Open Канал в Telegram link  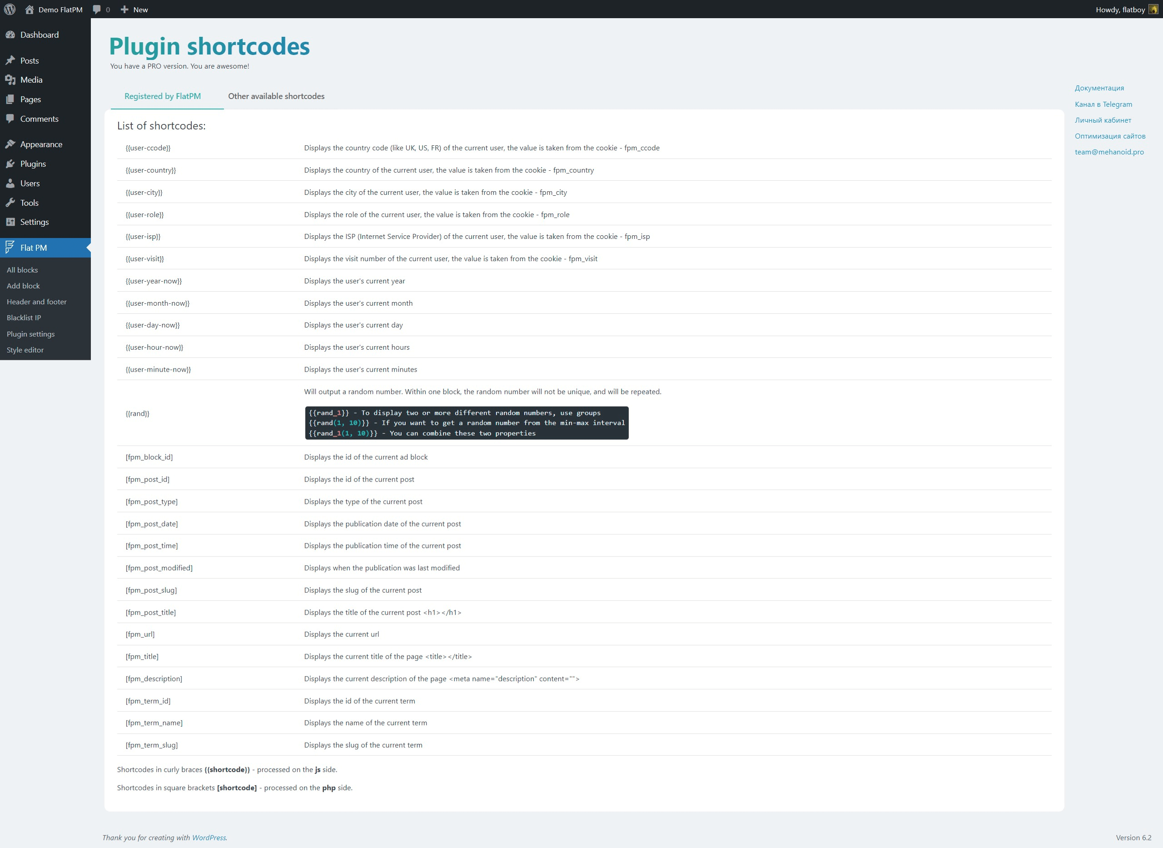(1103, 104)
